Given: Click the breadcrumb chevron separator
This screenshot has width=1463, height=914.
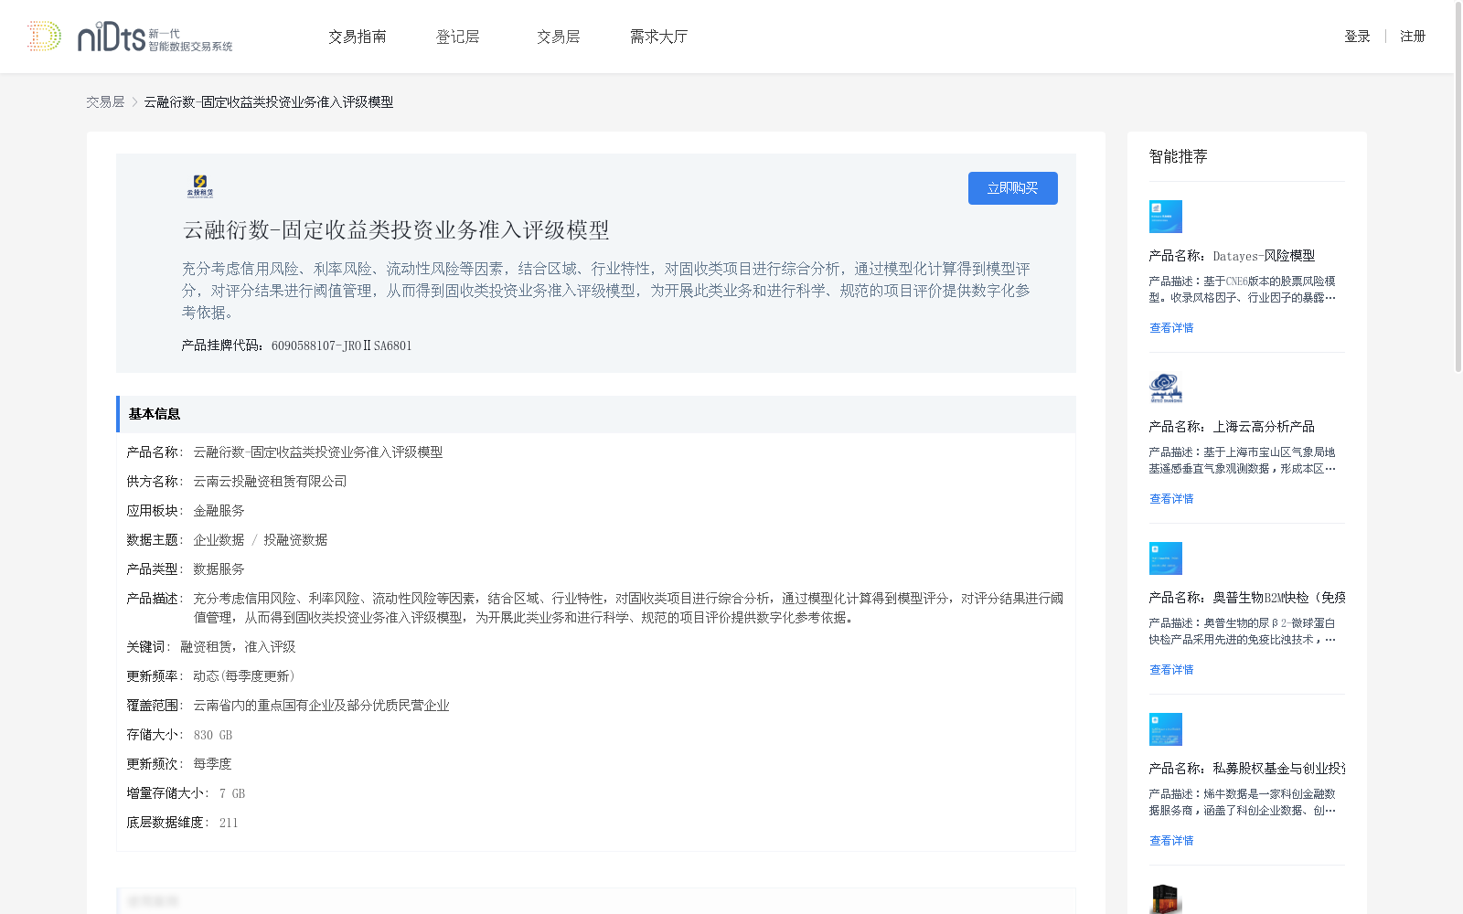Looking at the screenshot, I should 134,102.
